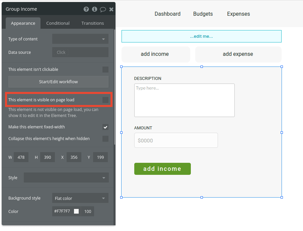Switch to the Transitions tab

point(92,23)
